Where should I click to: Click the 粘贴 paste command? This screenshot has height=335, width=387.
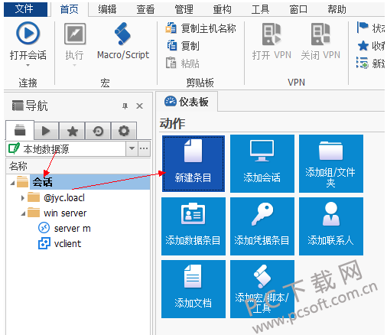183,63
